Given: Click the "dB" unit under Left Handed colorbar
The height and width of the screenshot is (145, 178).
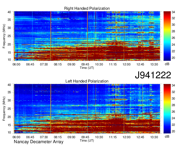Looking at the screenshot, I should [x=167, y=136].
